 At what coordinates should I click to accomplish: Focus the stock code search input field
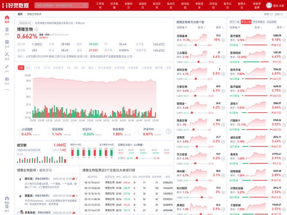coord(59,5)
